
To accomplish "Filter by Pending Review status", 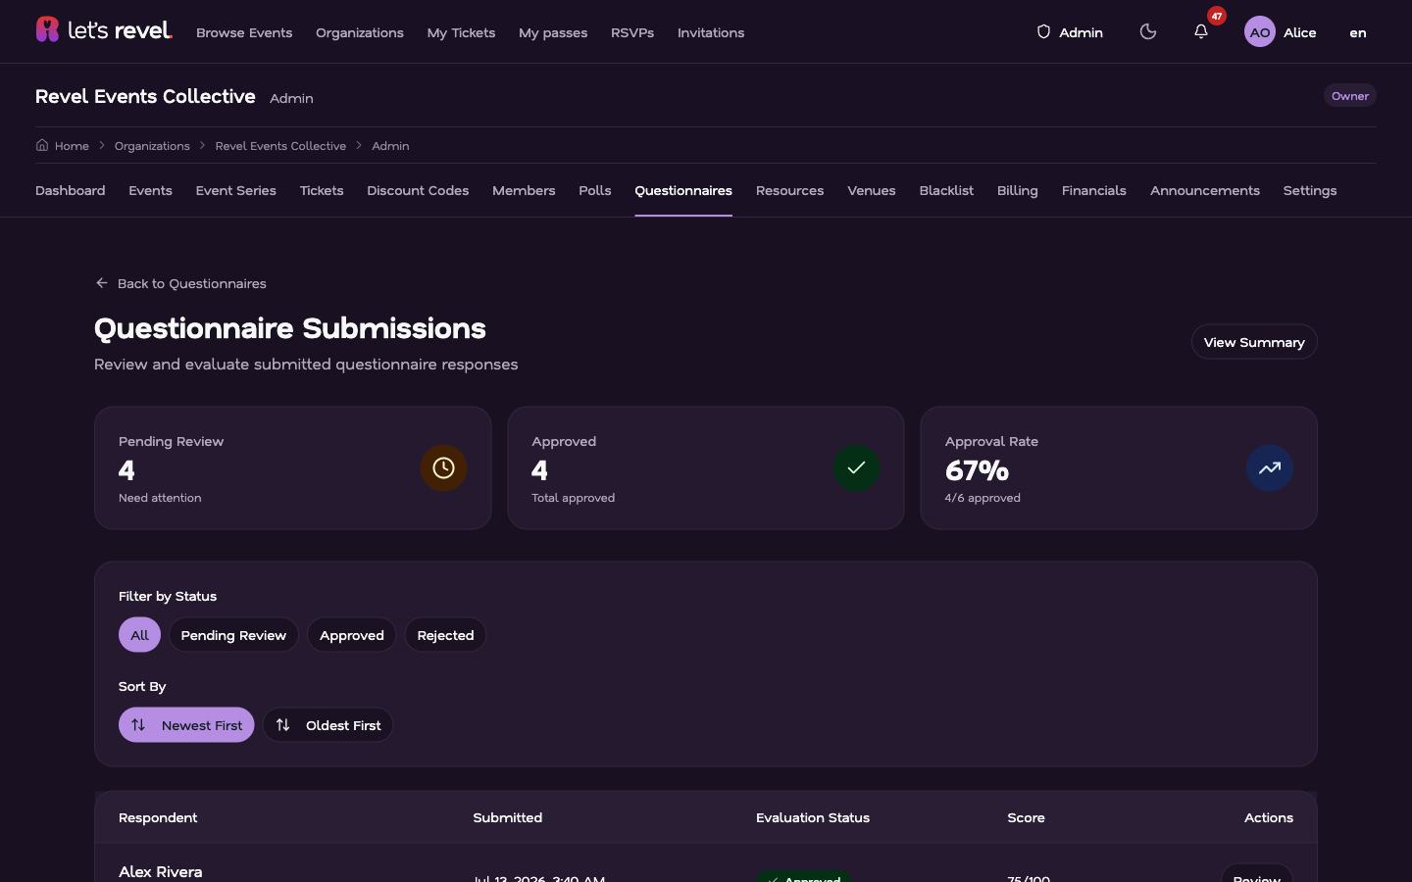I will [233, 635].
